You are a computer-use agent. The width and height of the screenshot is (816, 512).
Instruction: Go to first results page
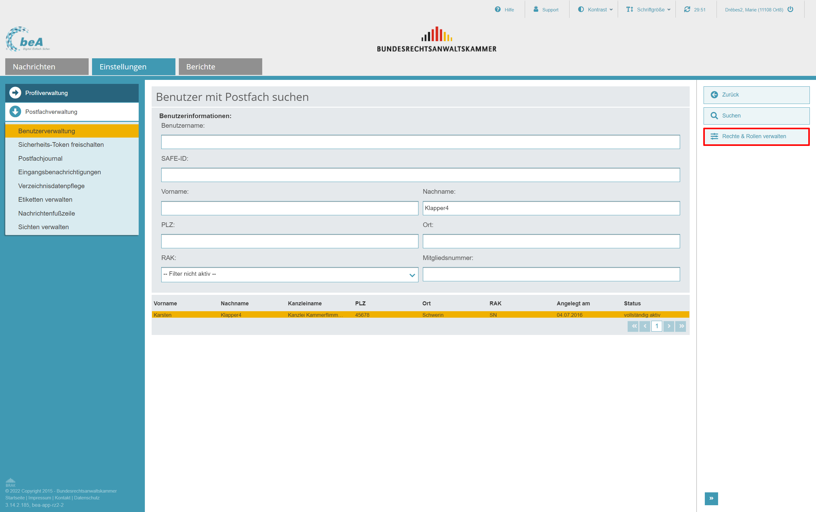[633, 326]
